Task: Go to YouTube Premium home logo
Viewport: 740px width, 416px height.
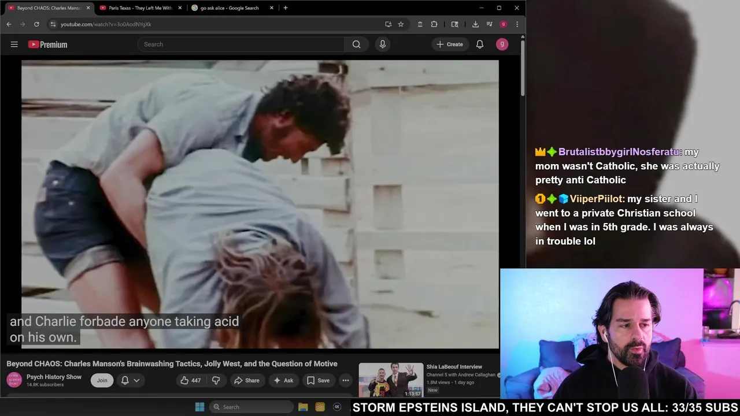Action: tap(47, 44)
